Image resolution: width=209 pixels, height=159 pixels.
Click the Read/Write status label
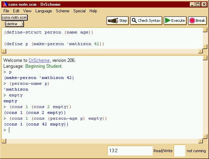(x=163, y=151)
